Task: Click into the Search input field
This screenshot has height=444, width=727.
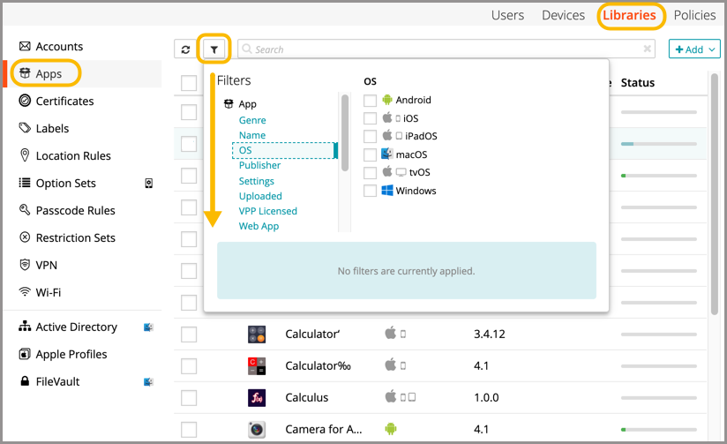Action: coord(441,49)
